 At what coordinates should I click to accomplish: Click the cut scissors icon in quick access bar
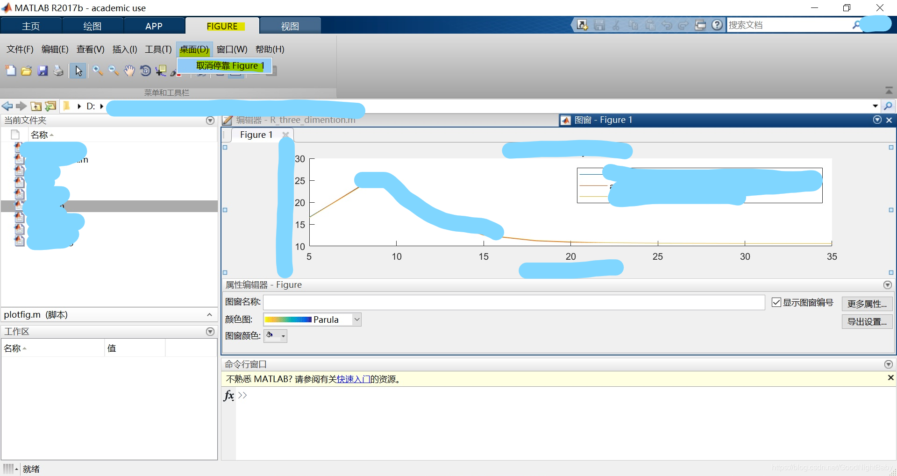pyautogui.click(x=616, y=25)
